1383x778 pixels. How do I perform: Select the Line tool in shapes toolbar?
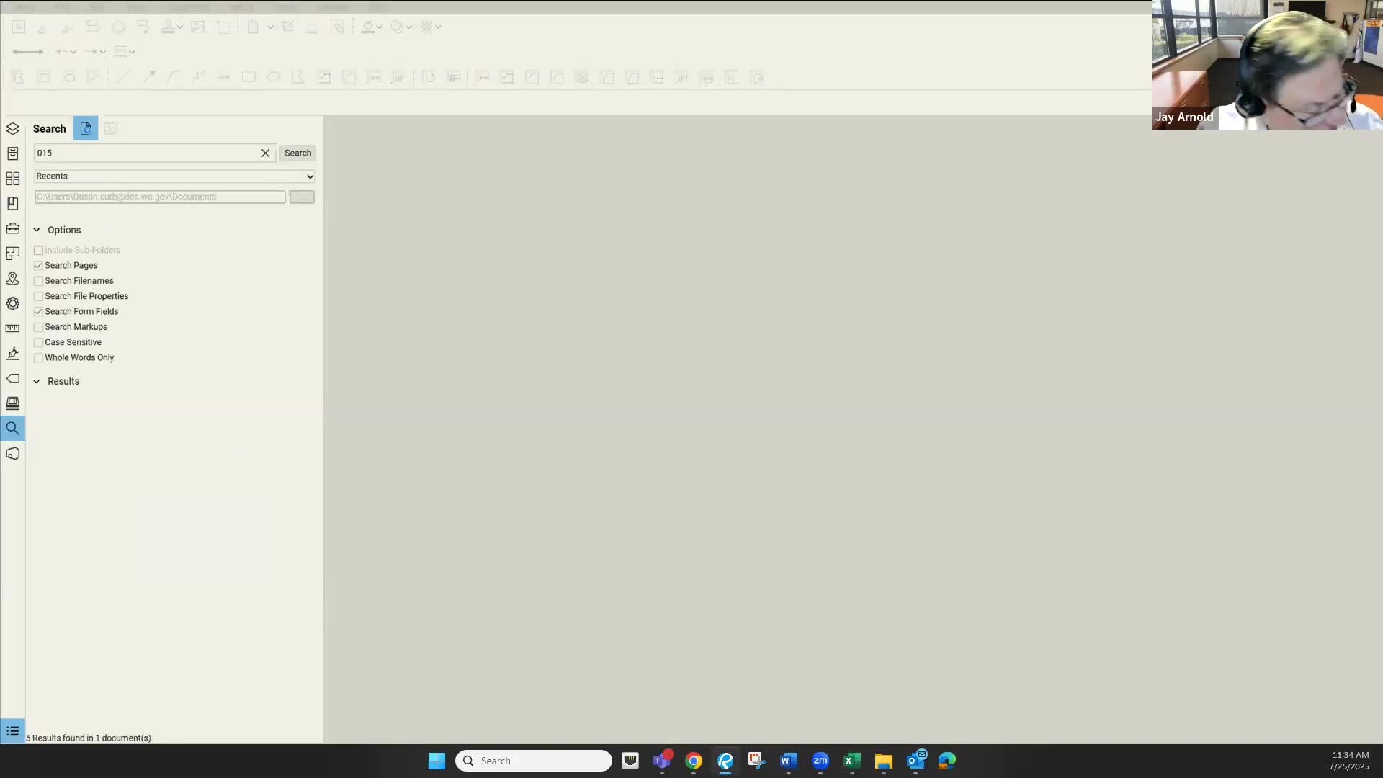click(x=124, y=77)
